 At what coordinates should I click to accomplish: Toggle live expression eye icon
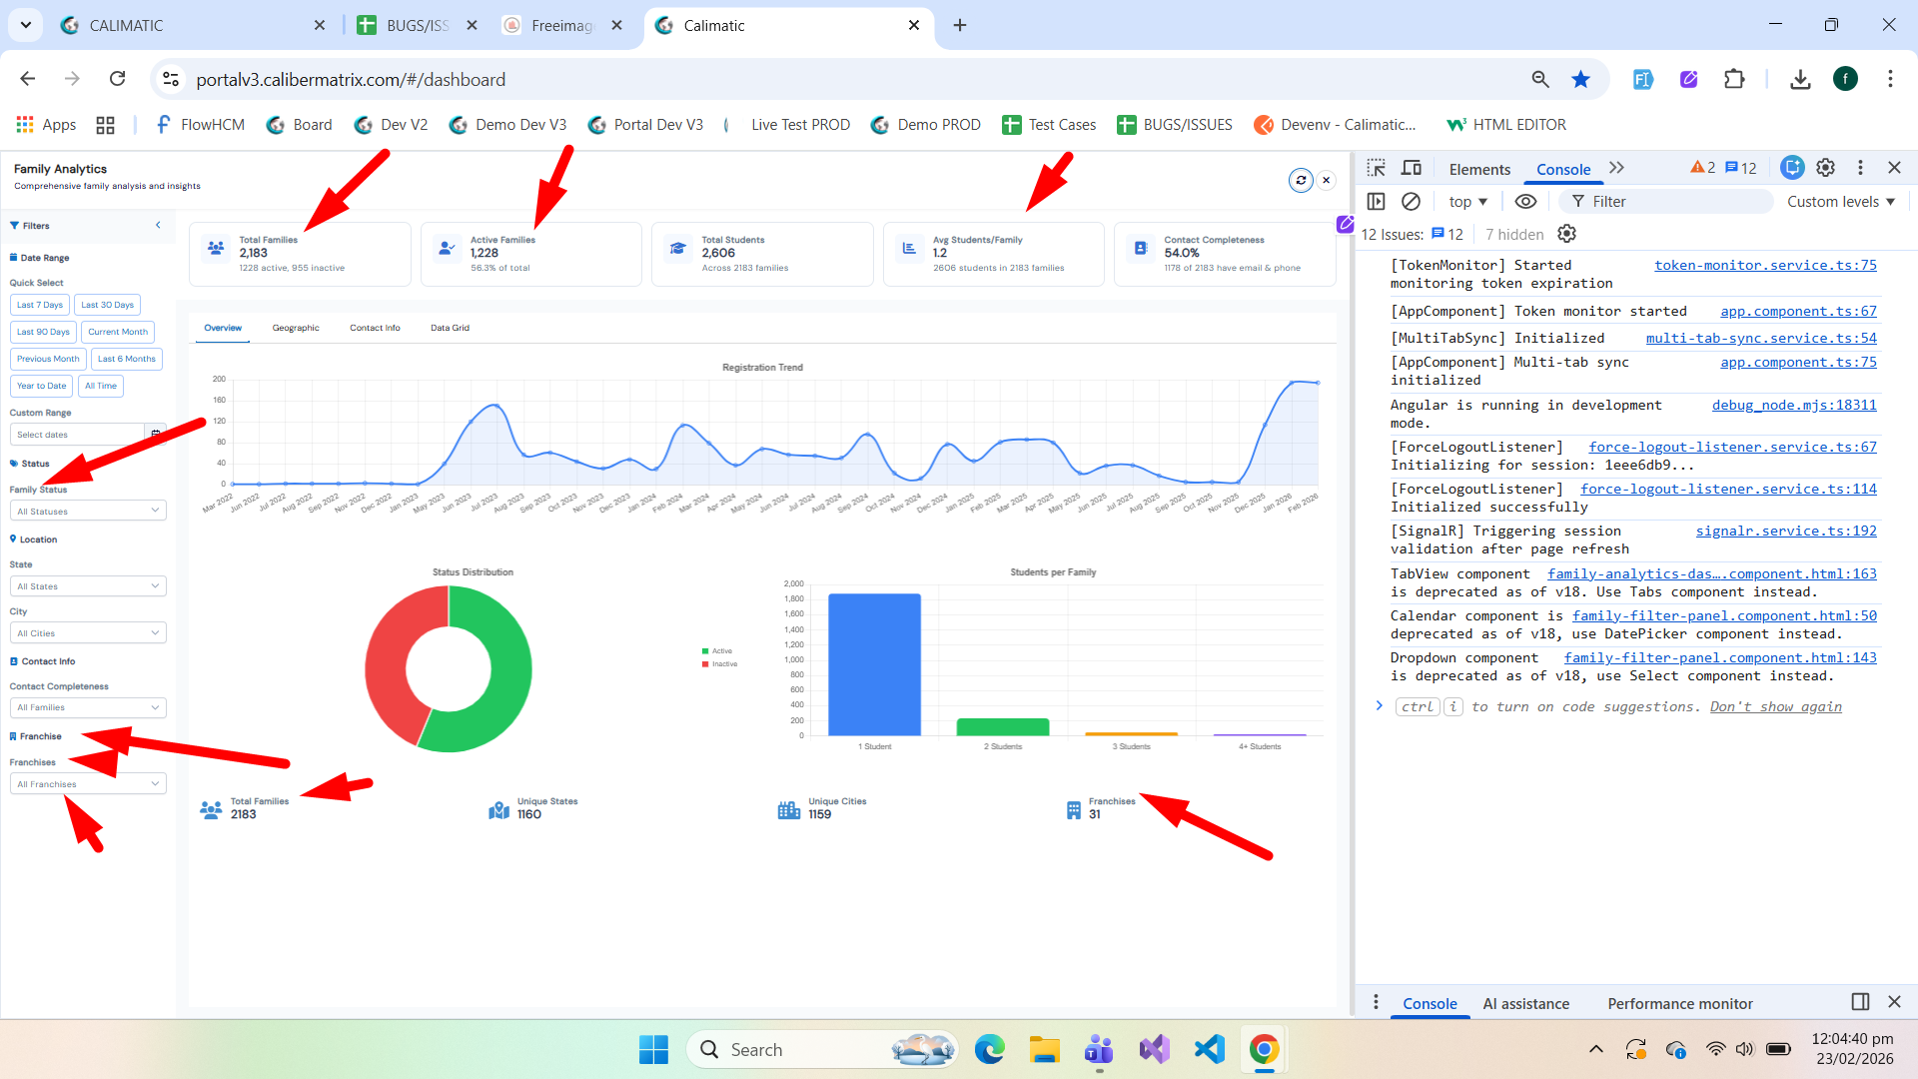tap(1525, 202)
